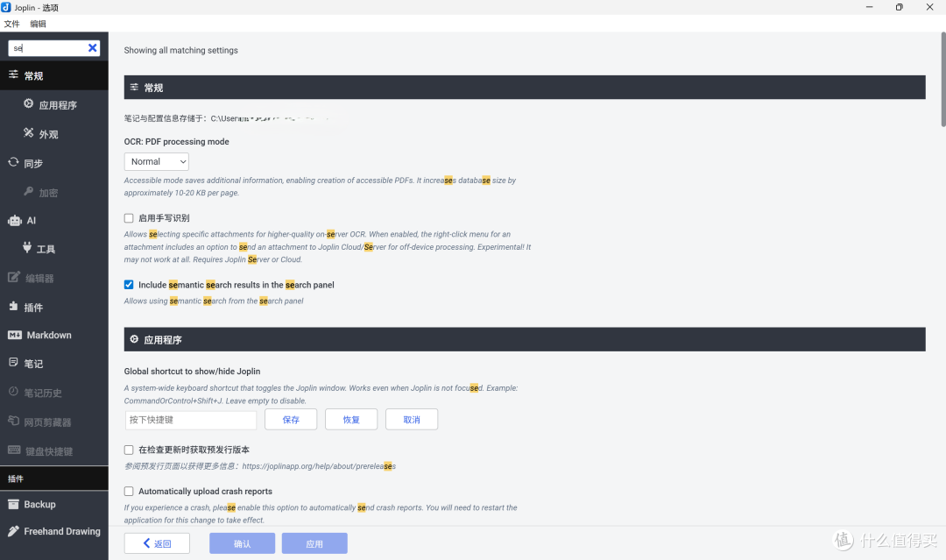Click the 按下快捷键 shortcut input field
The image size is (946, 560).
point(191,420)
